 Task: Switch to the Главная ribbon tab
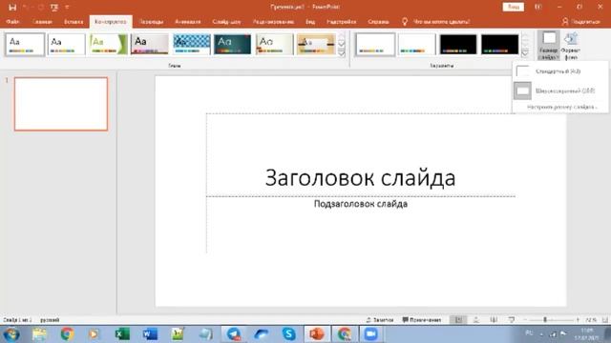43,22
